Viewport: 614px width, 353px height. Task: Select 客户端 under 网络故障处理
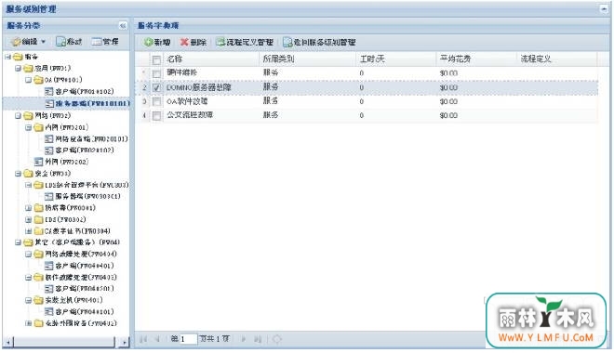[x=85, y=266]
